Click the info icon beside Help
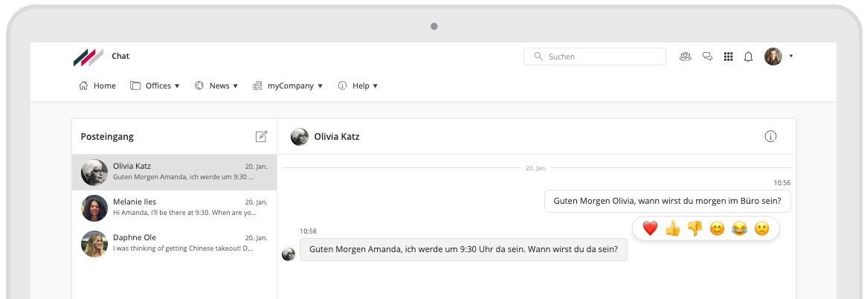Image resolution: width=867 pixels, height=299 pixels. tap(342, 86)
